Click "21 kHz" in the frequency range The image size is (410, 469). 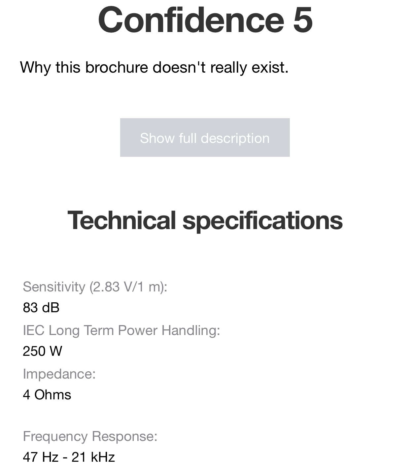pyautogui.click(x=93, y=457)
